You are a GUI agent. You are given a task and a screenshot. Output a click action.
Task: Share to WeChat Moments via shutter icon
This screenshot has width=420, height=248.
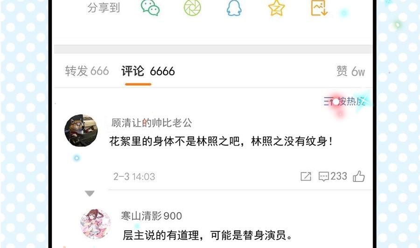pos(192,7)
